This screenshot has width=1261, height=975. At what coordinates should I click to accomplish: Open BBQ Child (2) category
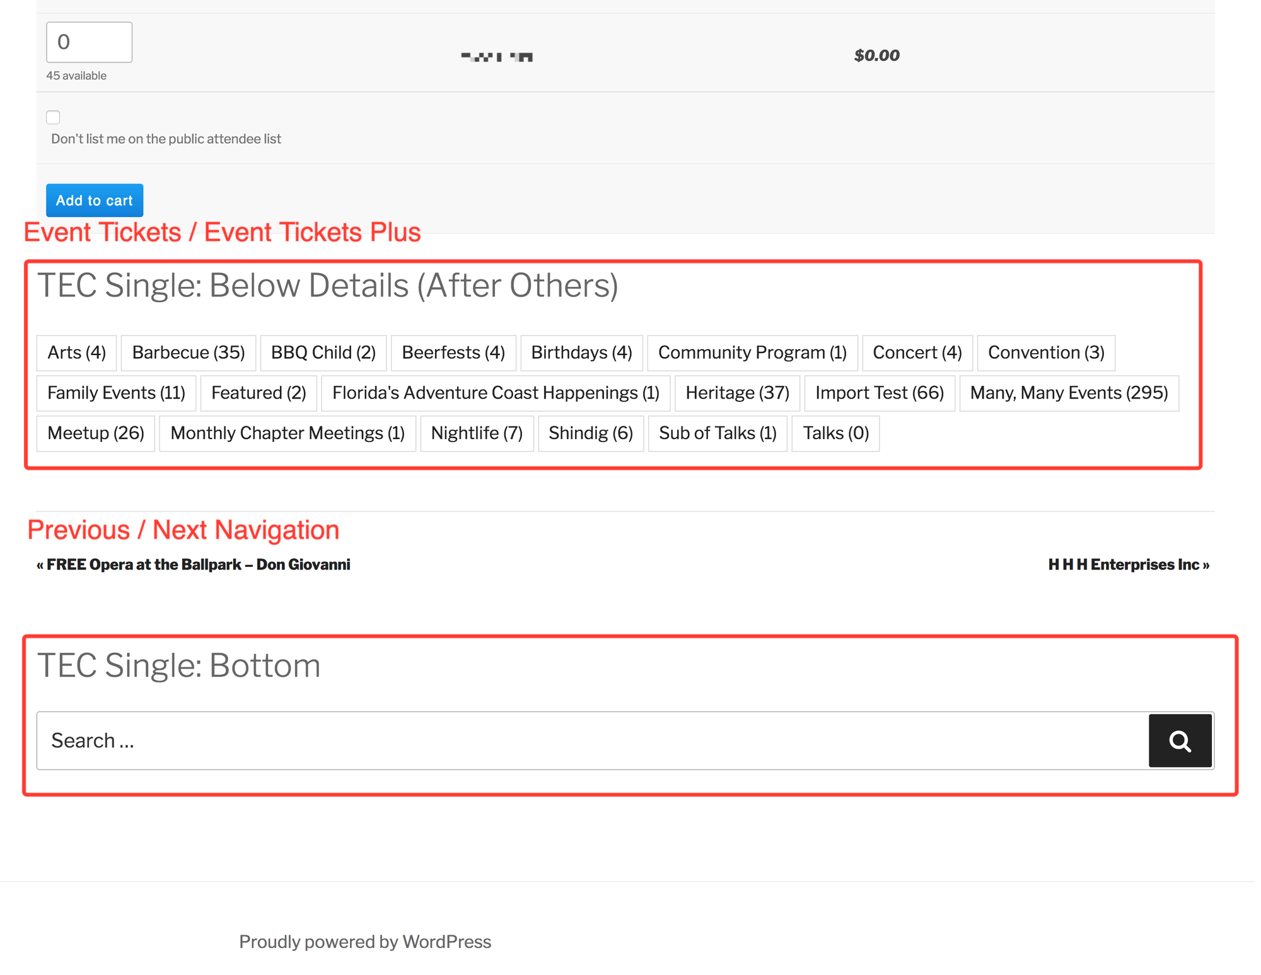pyautogui.click(x=323, y=353)
